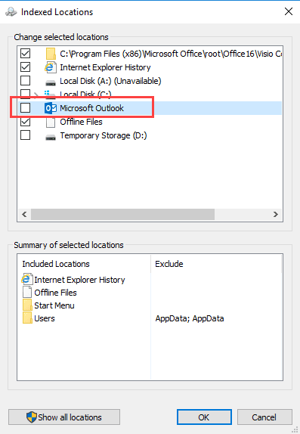Uncheck the Internet Explorer History checkbox
This screenshot has width=300, height=434.
(x=26, y=67)
